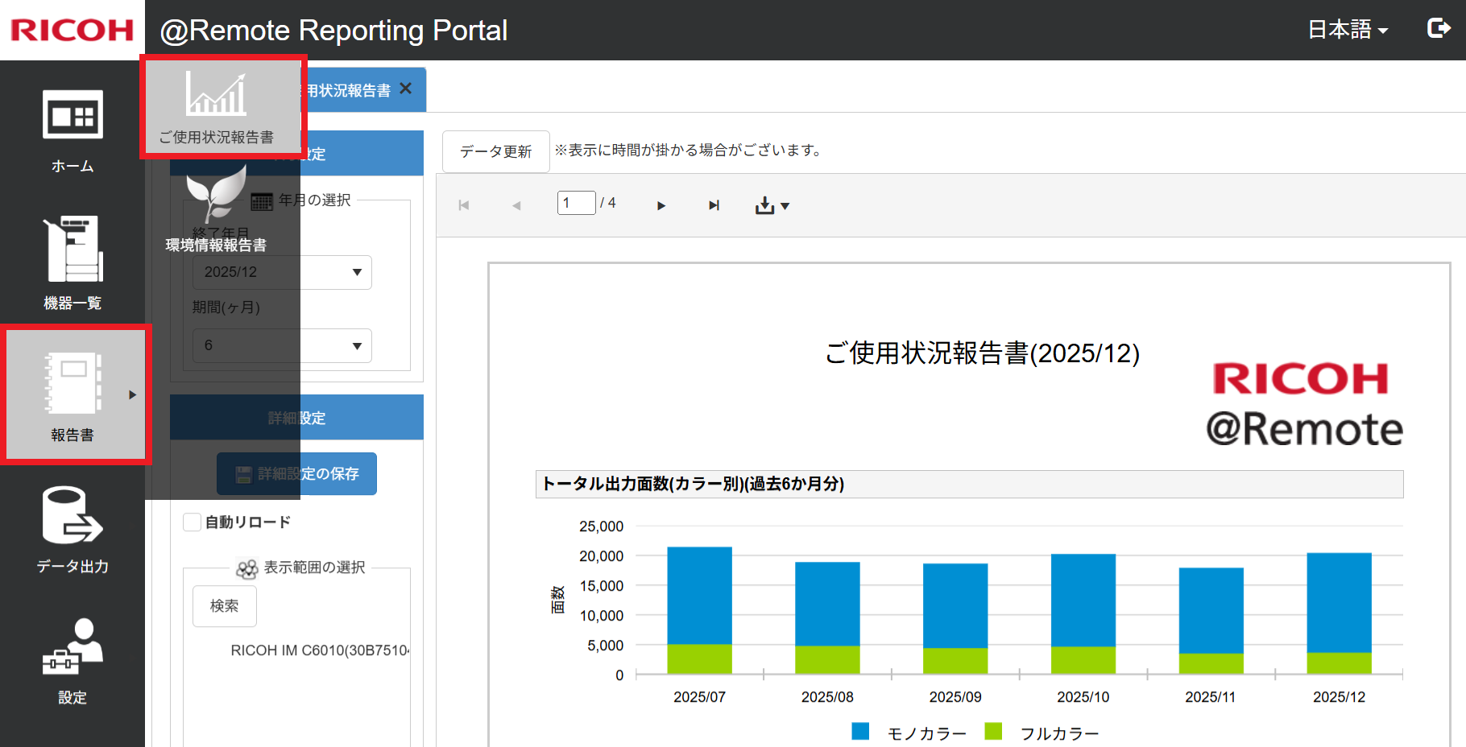Click the logout icon in header
Screen dimensions: 1466x747
(x=1439, y=29)
